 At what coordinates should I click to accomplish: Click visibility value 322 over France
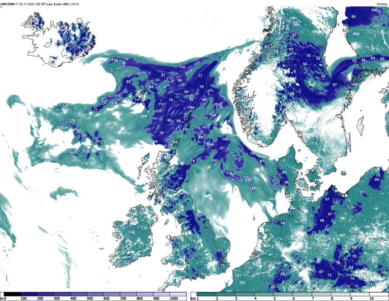coord(242,282)
